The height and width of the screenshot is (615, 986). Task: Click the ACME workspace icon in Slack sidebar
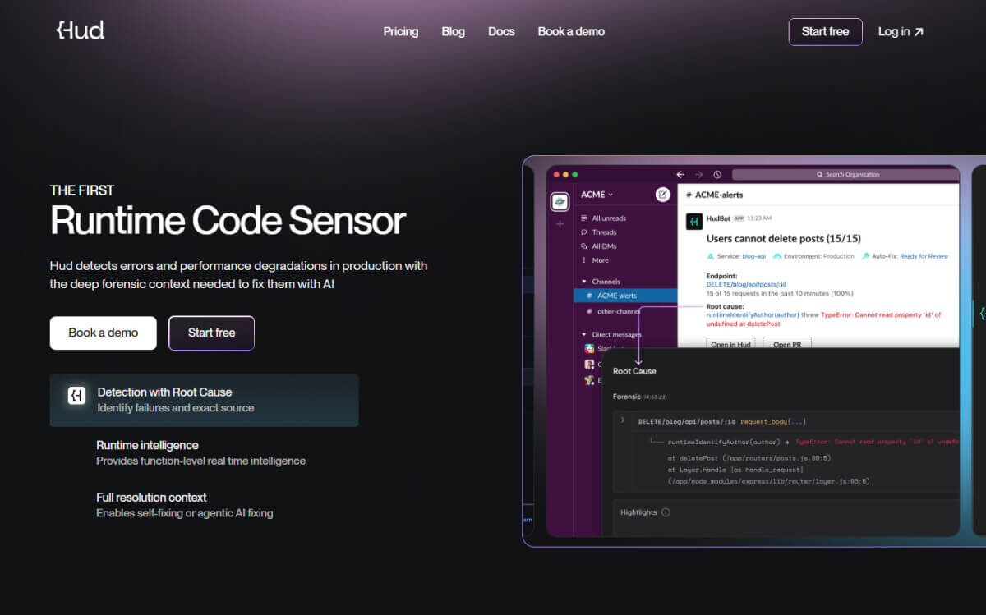click(560, 201)
